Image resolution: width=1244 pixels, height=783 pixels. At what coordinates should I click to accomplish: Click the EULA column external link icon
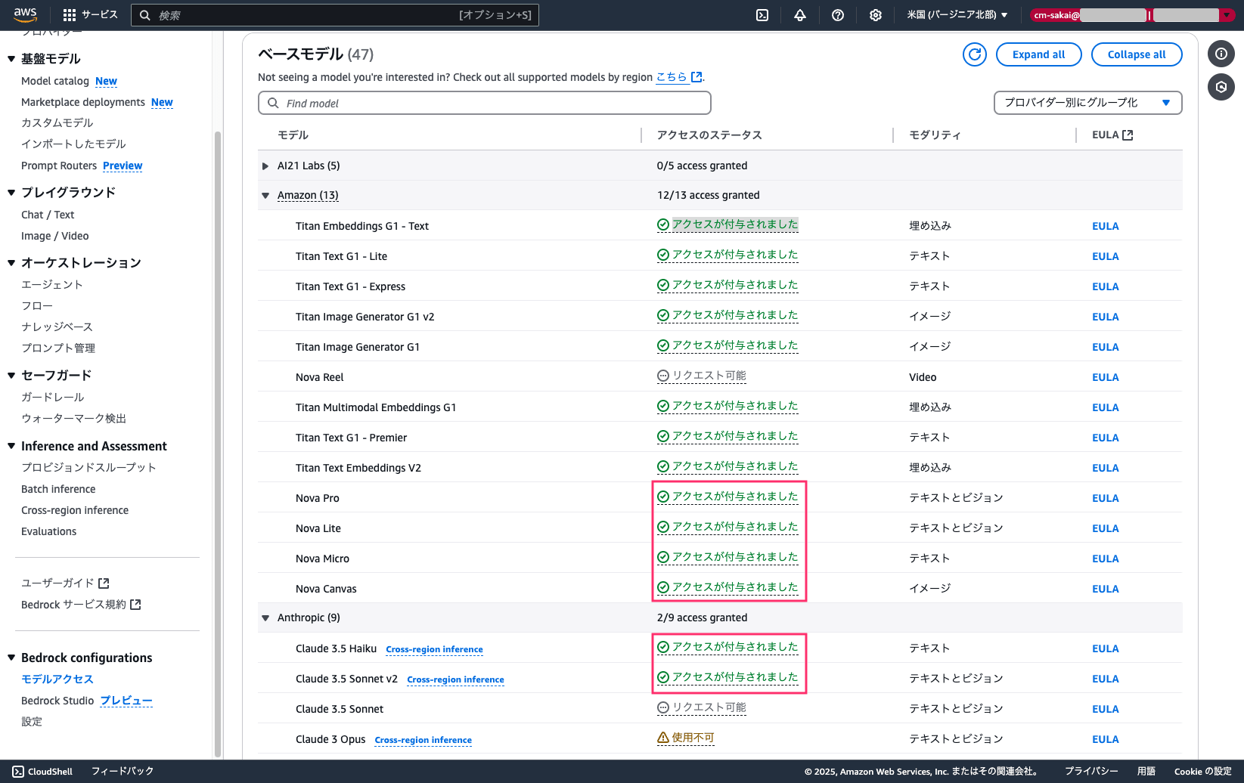[1128, 135]
